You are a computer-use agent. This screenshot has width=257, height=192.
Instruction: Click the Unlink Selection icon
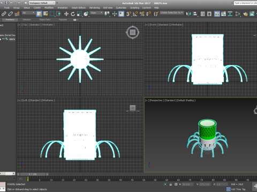[10, 14]
